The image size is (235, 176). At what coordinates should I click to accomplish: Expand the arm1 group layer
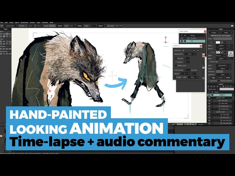tap(217, 98)
